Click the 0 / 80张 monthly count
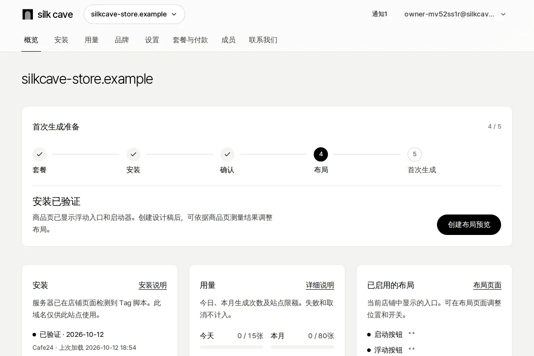534x356 pixels. (321, 336)
